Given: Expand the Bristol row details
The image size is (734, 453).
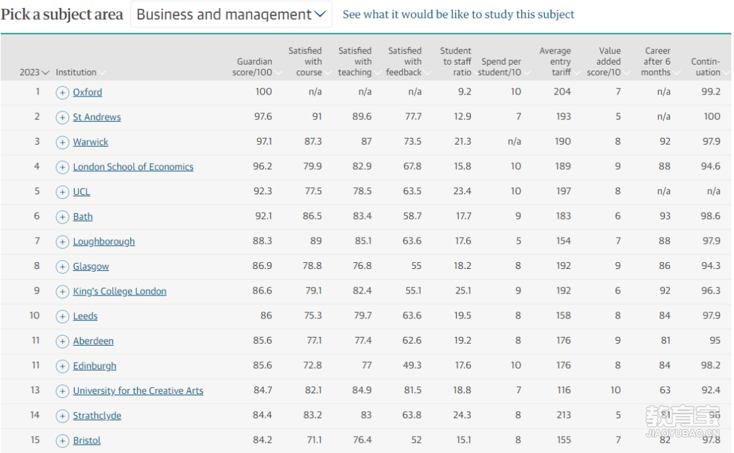Looking at the screenshot, I should point(63,440).
